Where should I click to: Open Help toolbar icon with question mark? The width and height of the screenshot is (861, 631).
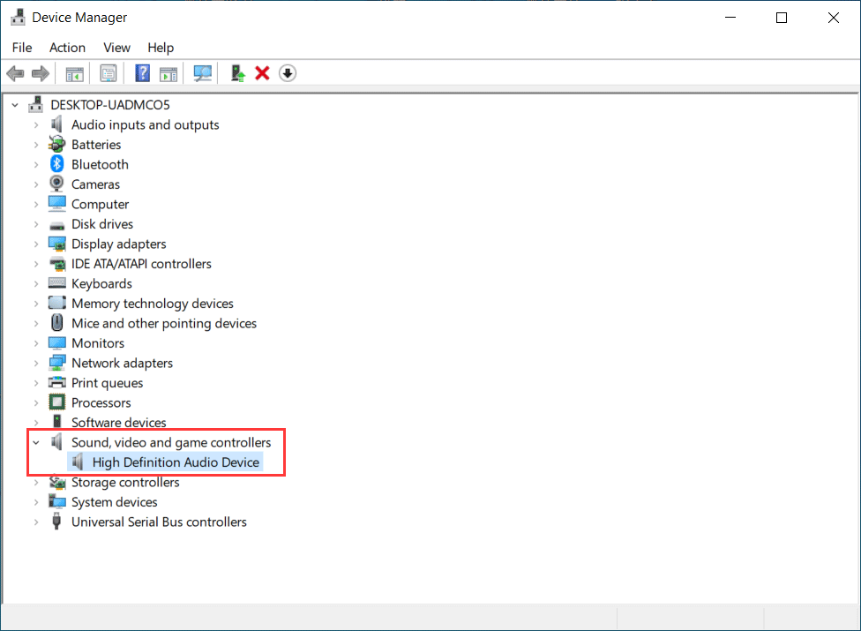coord(142,73)
